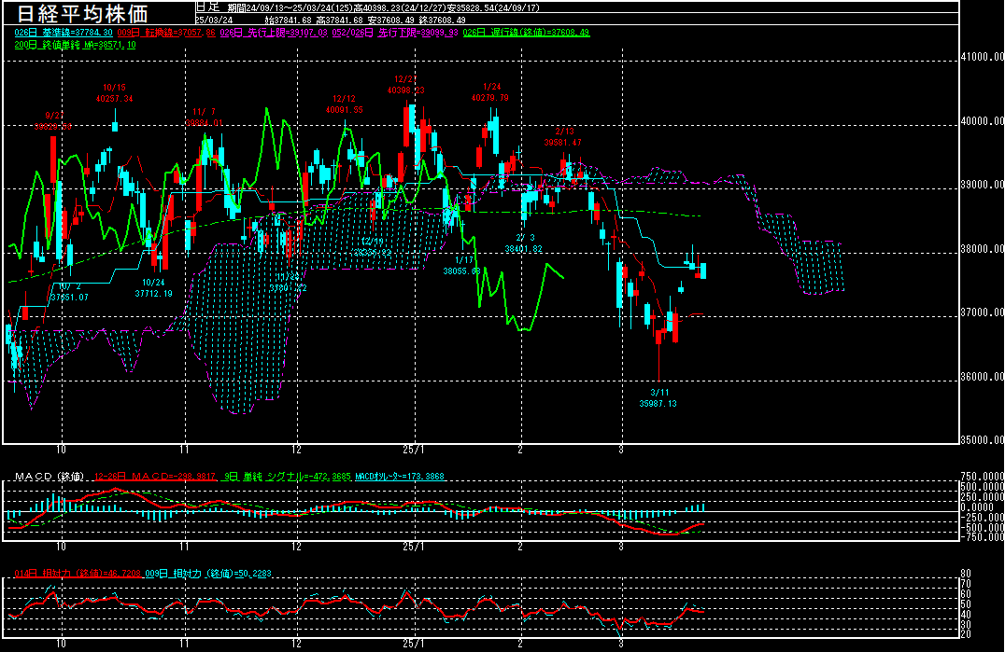
Task: Click the month 2 label below the RSI panel
Action: [x=520, y=644]
